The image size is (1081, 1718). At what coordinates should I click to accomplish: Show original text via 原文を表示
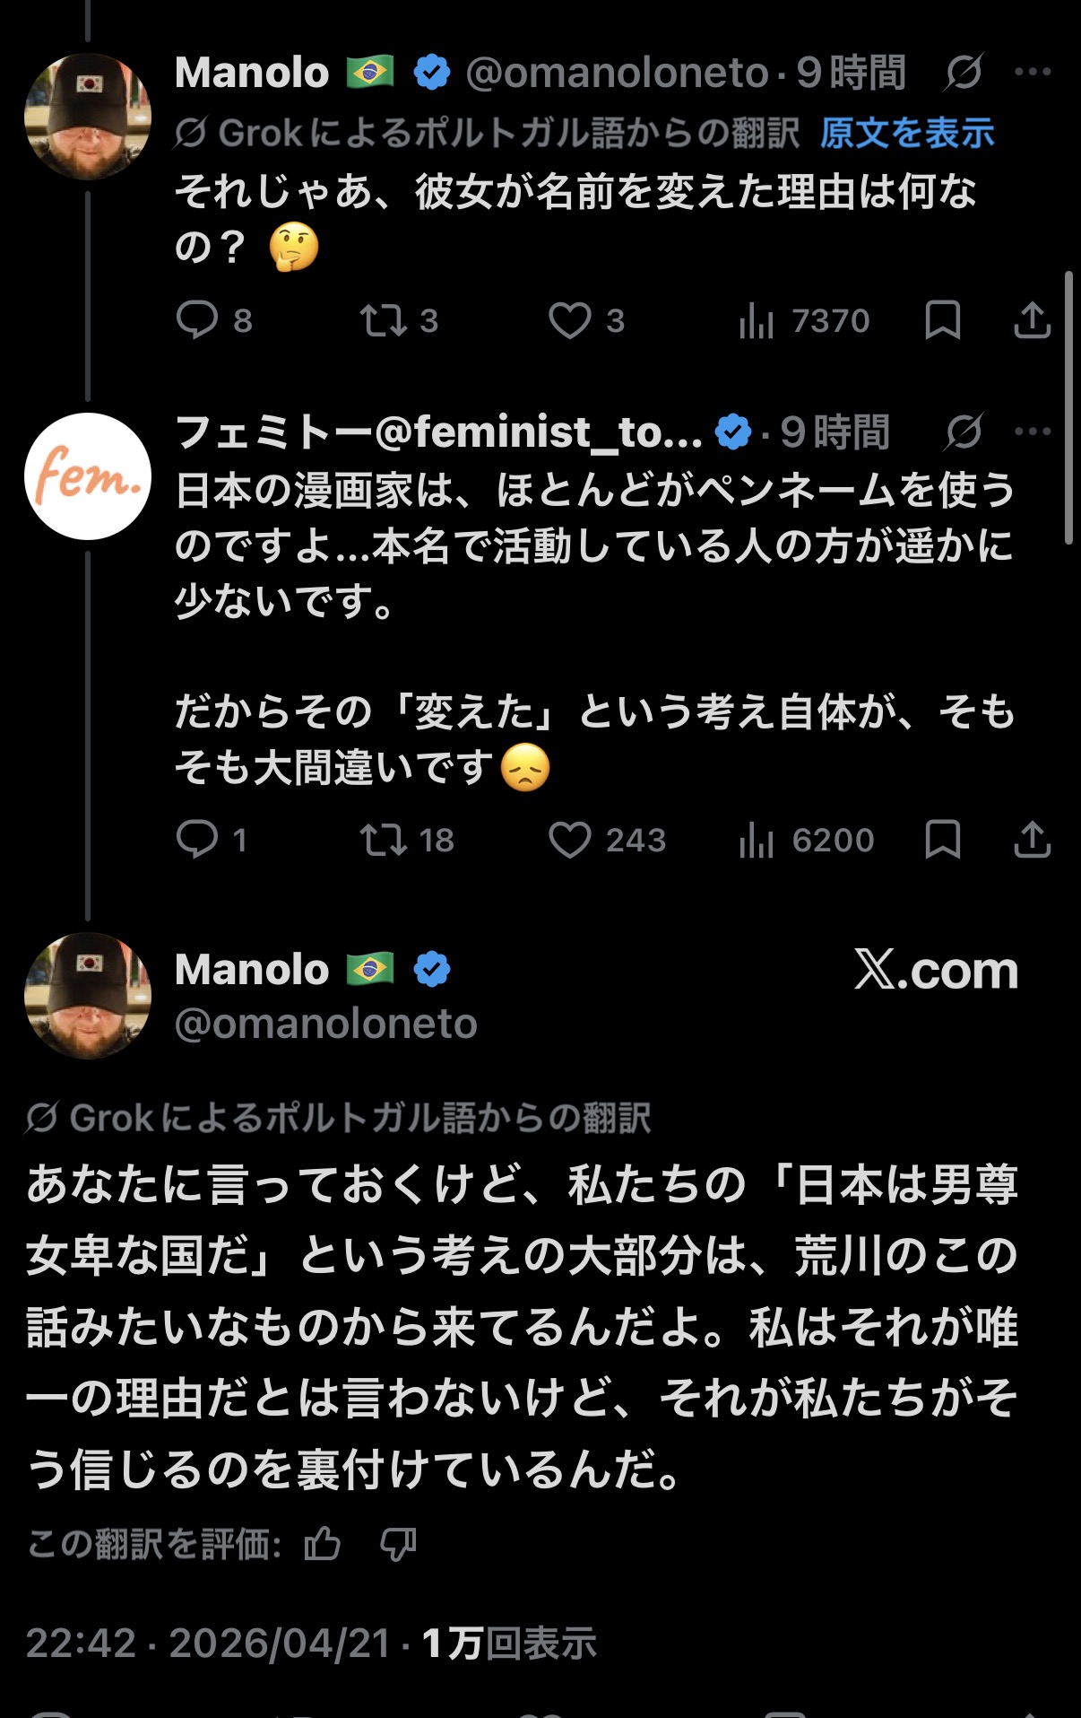tap(907, 134)
